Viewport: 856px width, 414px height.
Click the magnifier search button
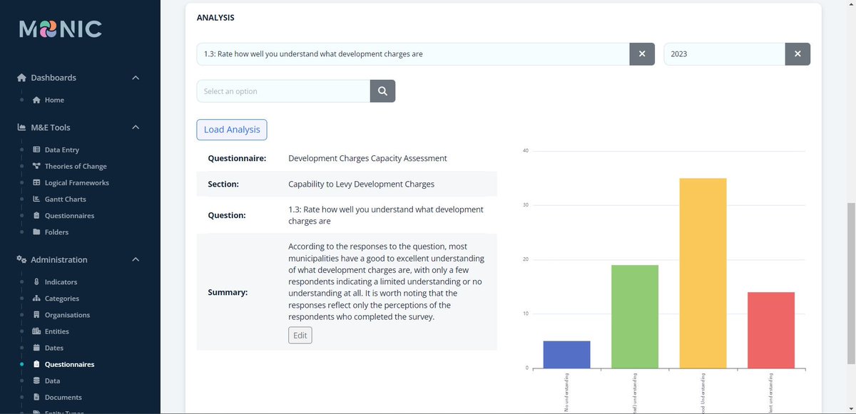tap(382, 91)
